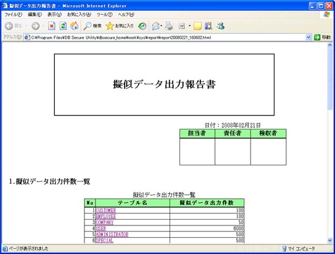Image resolution: width=335 pixels, height=254 pixels.
Task: Open the EMPLOYEE table link
Action: 106,216
